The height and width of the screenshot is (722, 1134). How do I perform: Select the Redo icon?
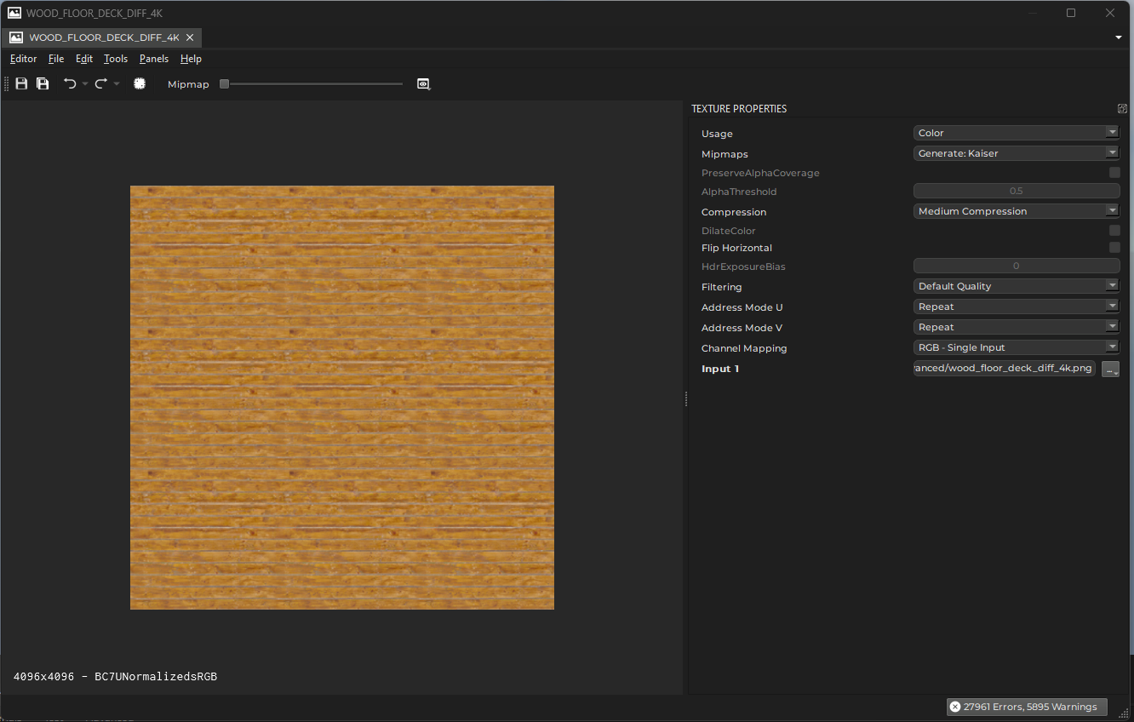99,83
